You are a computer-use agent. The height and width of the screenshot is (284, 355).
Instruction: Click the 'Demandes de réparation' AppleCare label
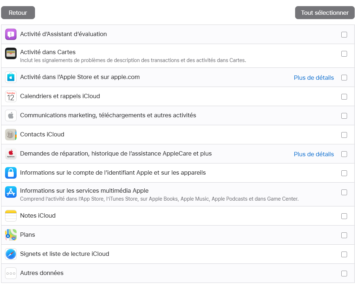pyautogui.click(x=116, y=154)
